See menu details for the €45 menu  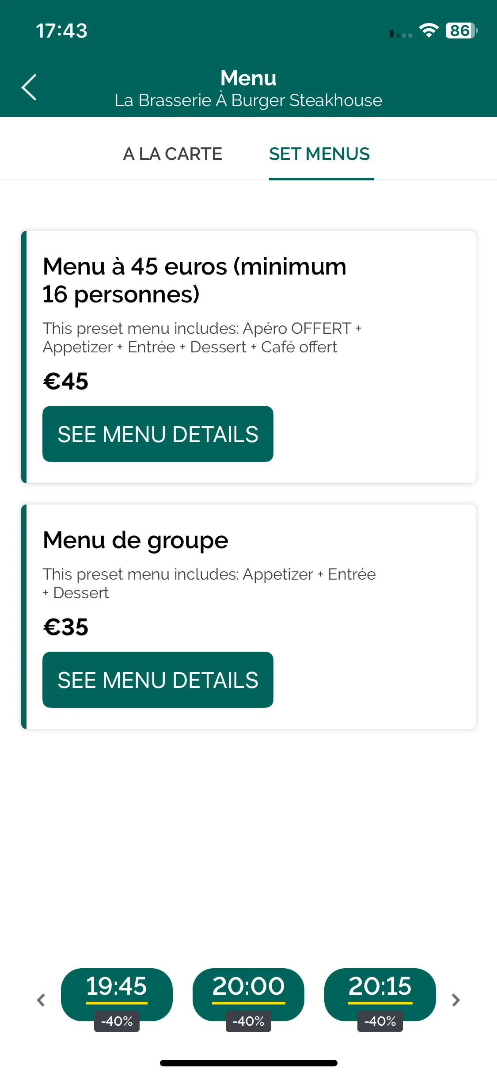click(158, 434)
